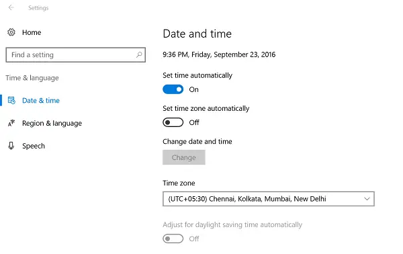
Task: Open the Date & time section
Action: coord(41,100)
